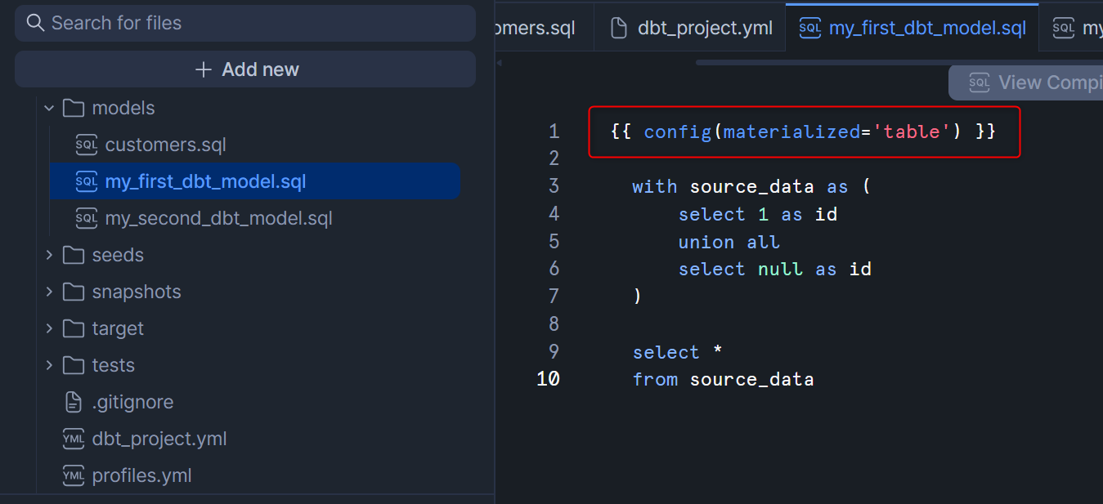This screenshot has height=504, width=1103.
Task: Click the file icon beside .gitignore
Action: pyautogui.click(x=74, y=402)
